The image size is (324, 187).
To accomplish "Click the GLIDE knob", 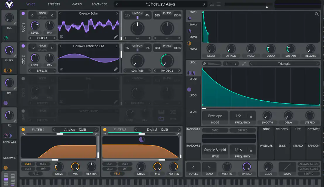I will point(268,167).
